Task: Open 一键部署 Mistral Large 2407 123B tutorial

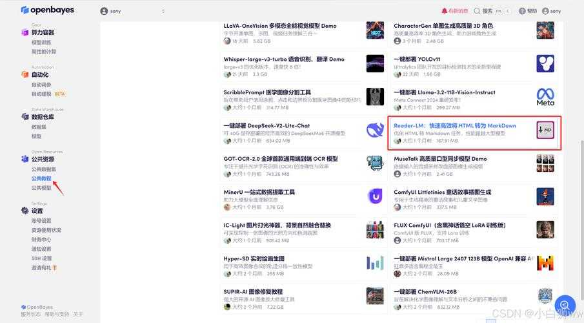Action: 464,258
